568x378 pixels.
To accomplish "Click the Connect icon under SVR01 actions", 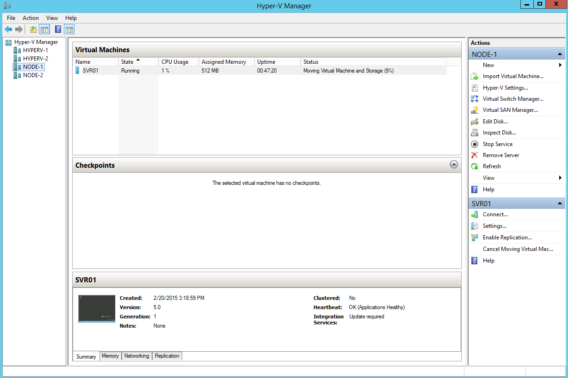I will [475, 214].
